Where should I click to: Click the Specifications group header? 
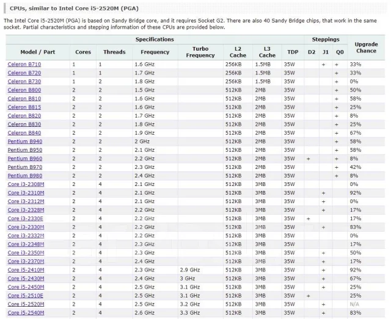point(155,40)
